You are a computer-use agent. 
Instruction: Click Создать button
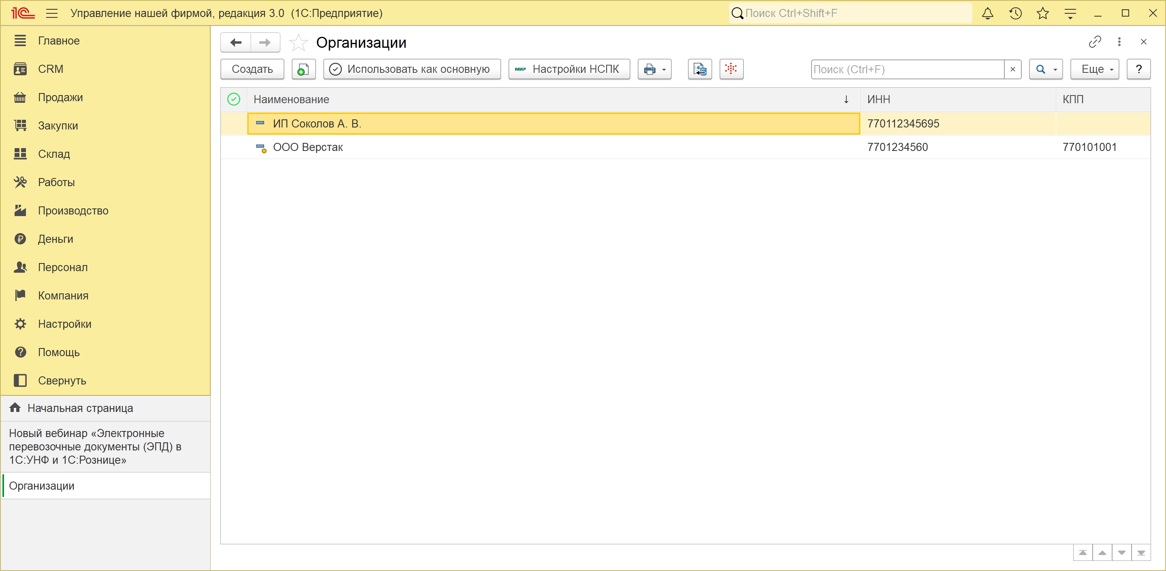pos(252,69)
